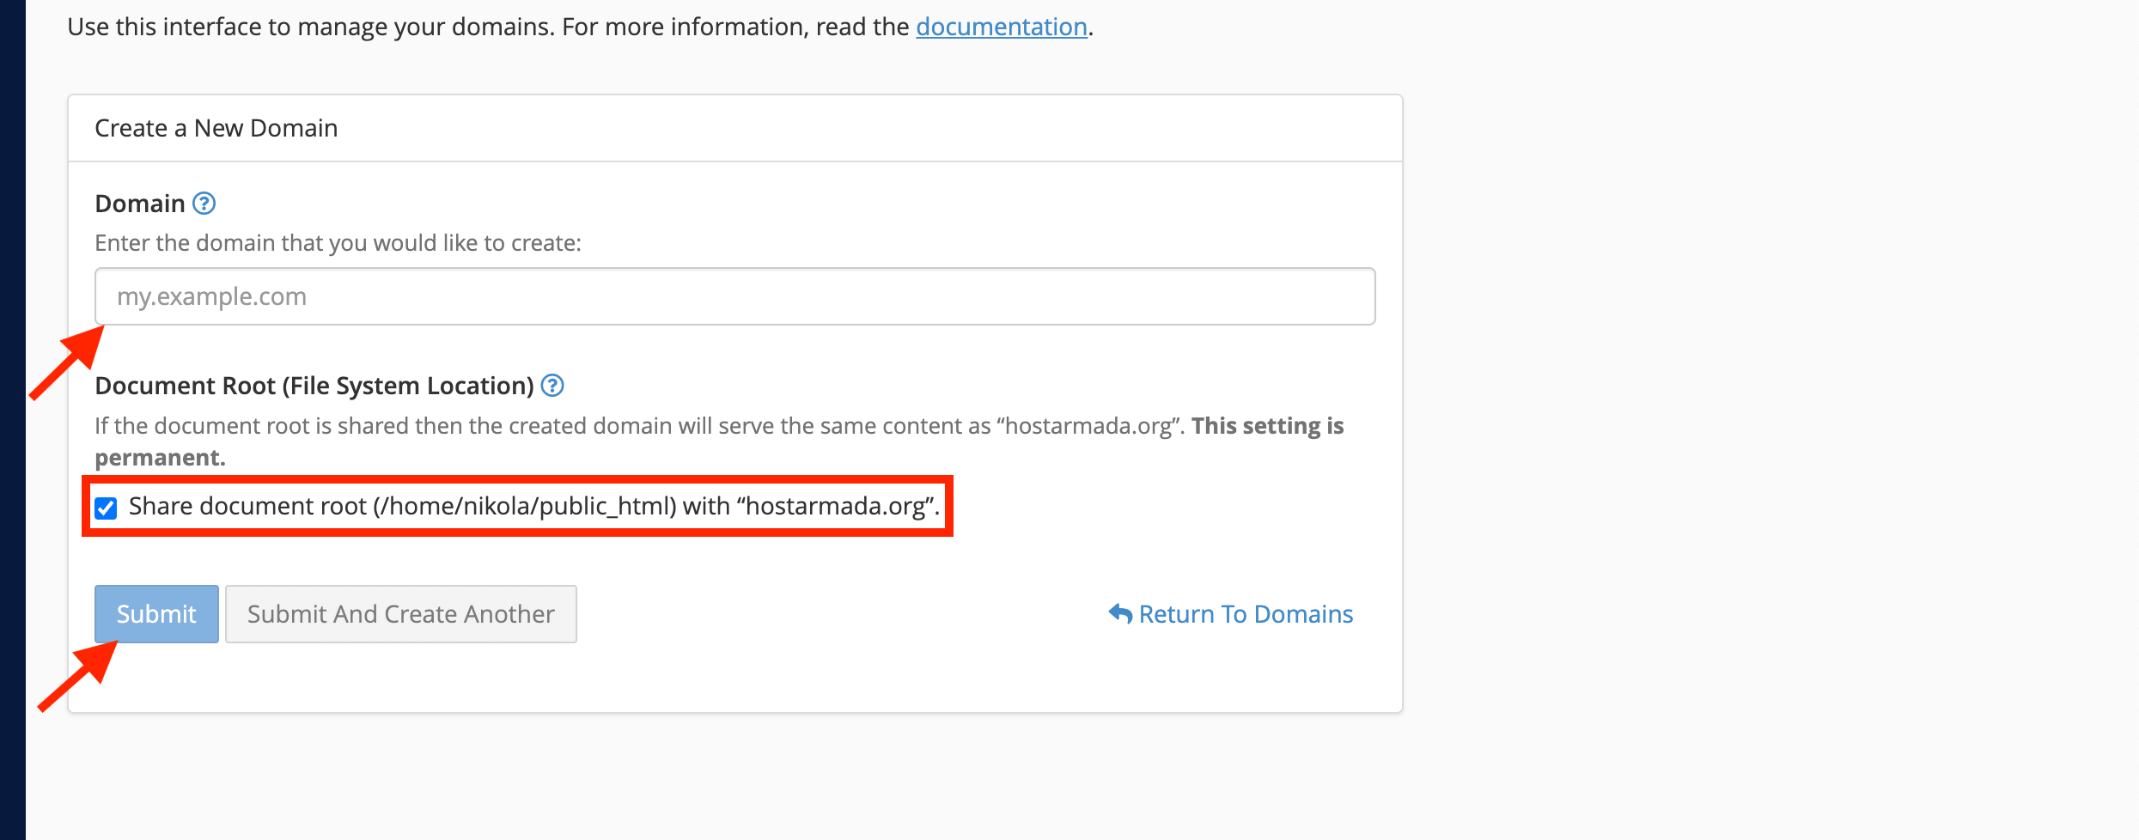Click the dark navy sidebar strip
The height and width of the screenshot is (840, 2139).
click(12, 420)
